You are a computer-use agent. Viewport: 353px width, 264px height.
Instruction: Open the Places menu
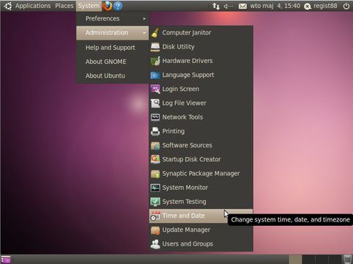(x=64, y=6)
